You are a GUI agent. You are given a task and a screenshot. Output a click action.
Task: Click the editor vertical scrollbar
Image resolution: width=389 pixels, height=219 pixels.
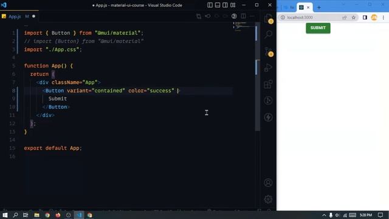coord(258,77)
